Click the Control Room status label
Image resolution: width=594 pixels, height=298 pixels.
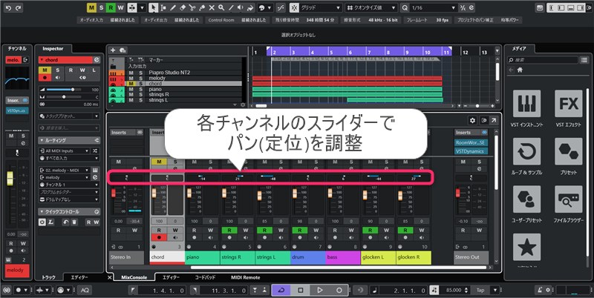(x=221, y=20)
